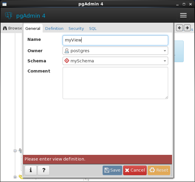Viewport: 195px width, 182px height.
Task: Switch to the General tab
Action: click(x=33, y=28)
